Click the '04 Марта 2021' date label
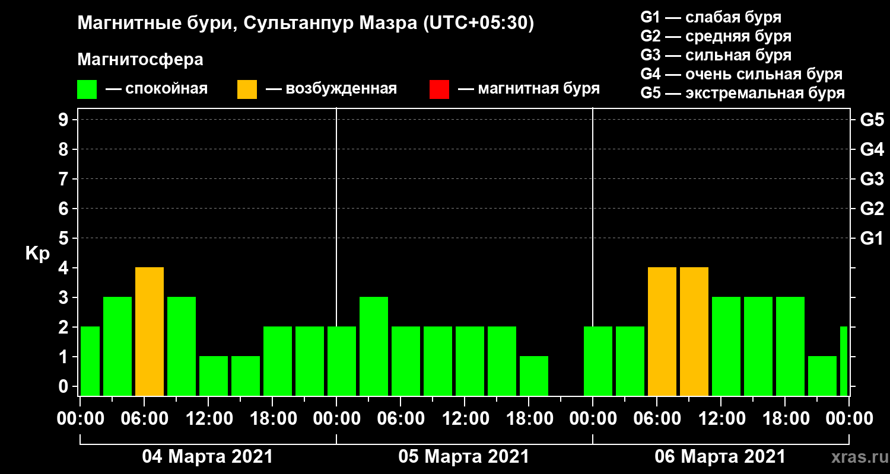Viewport: 890px width, 474px height. 208,457
